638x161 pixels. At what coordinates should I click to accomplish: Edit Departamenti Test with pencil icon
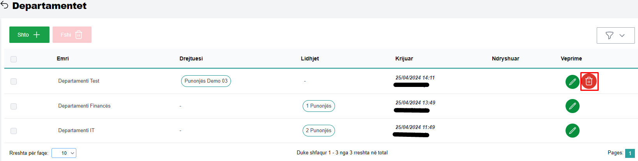tap(572, 81)
